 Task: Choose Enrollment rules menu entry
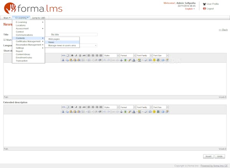(28, 58)
